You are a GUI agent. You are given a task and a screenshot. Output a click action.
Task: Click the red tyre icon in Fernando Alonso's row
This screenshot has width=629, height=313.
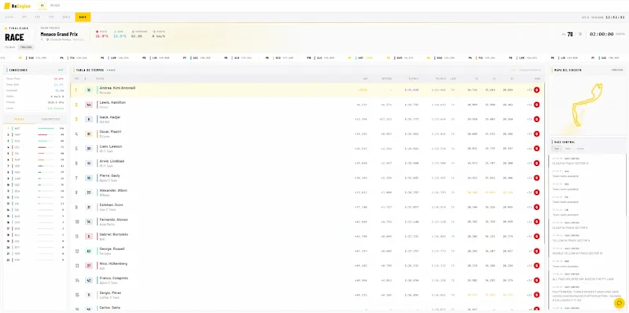click(537, 222)
